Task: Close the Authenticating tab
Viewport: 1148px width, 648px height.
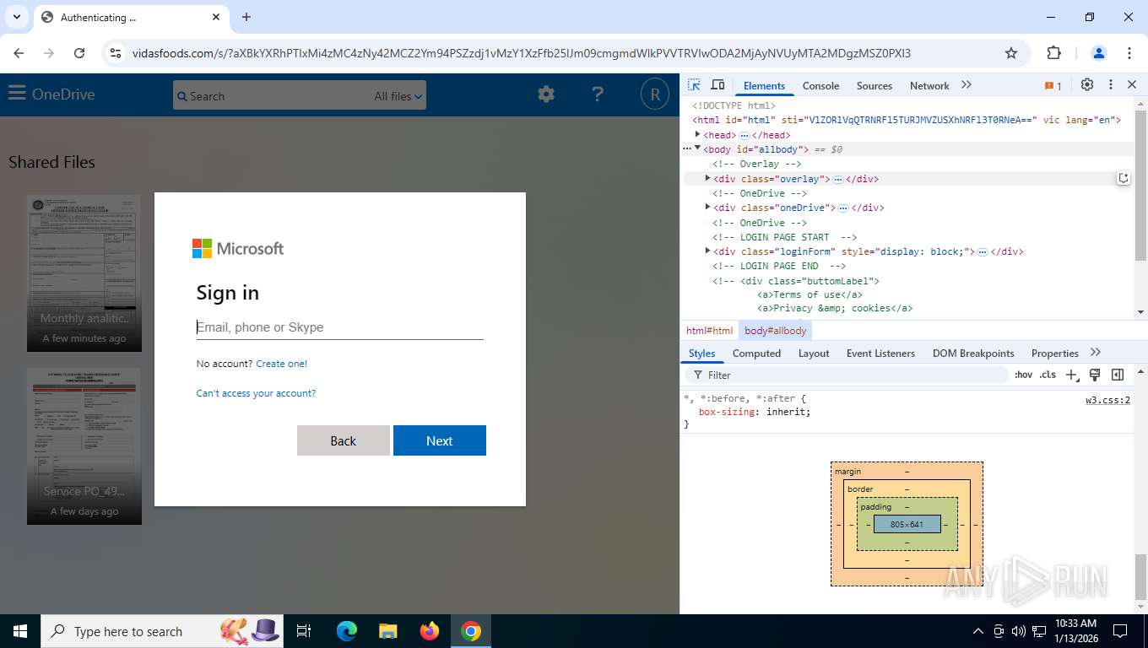Action: tap(216, 17)
